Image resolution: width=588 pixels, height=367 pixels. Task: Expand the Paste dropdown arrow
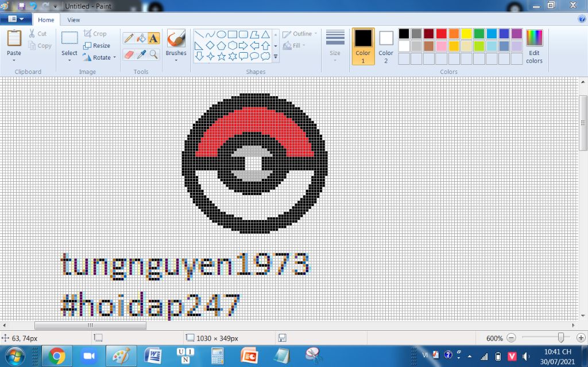tap(14, 60)
